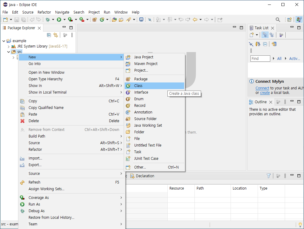This screenshot has width=304, height=229.
Task: Choose Class from the New submenu
Action: coord(154,86)
